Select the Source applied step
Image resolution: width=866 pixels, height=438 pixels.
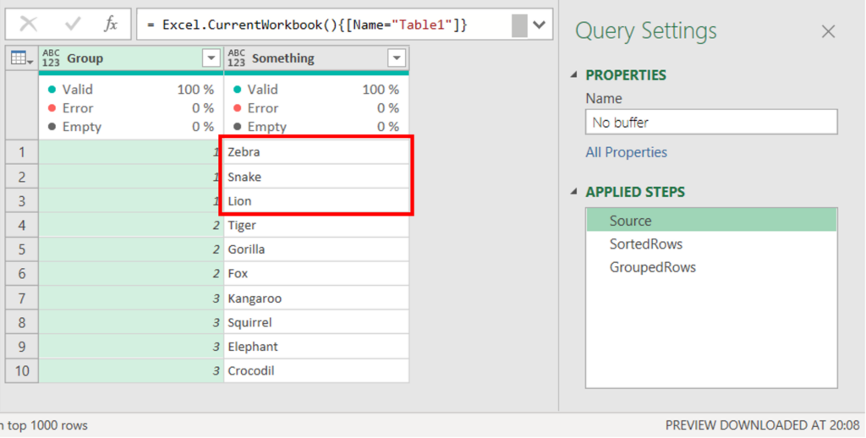711,221
